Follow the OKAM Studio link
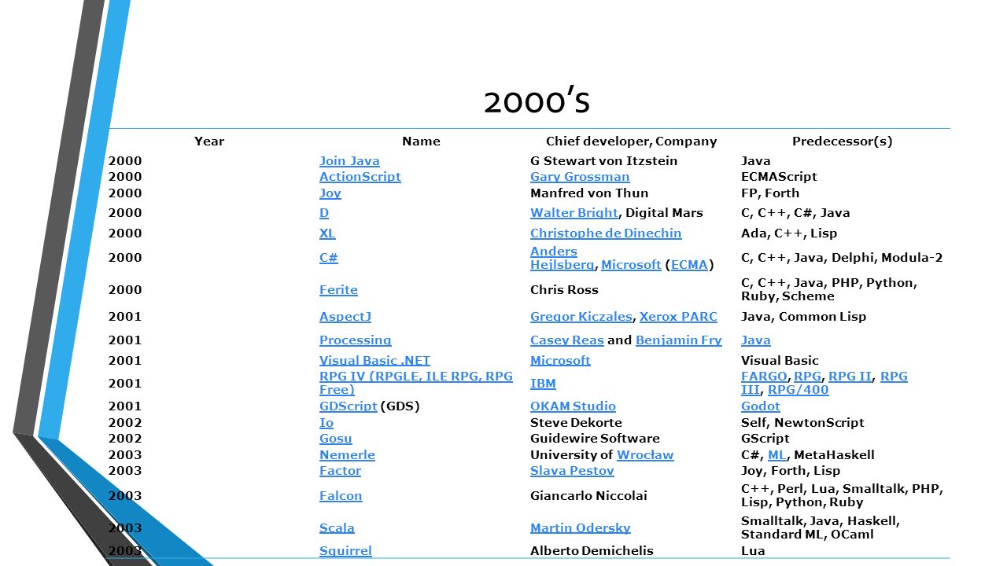Viewport: 1007px width, 566px height. click(573, 406)
